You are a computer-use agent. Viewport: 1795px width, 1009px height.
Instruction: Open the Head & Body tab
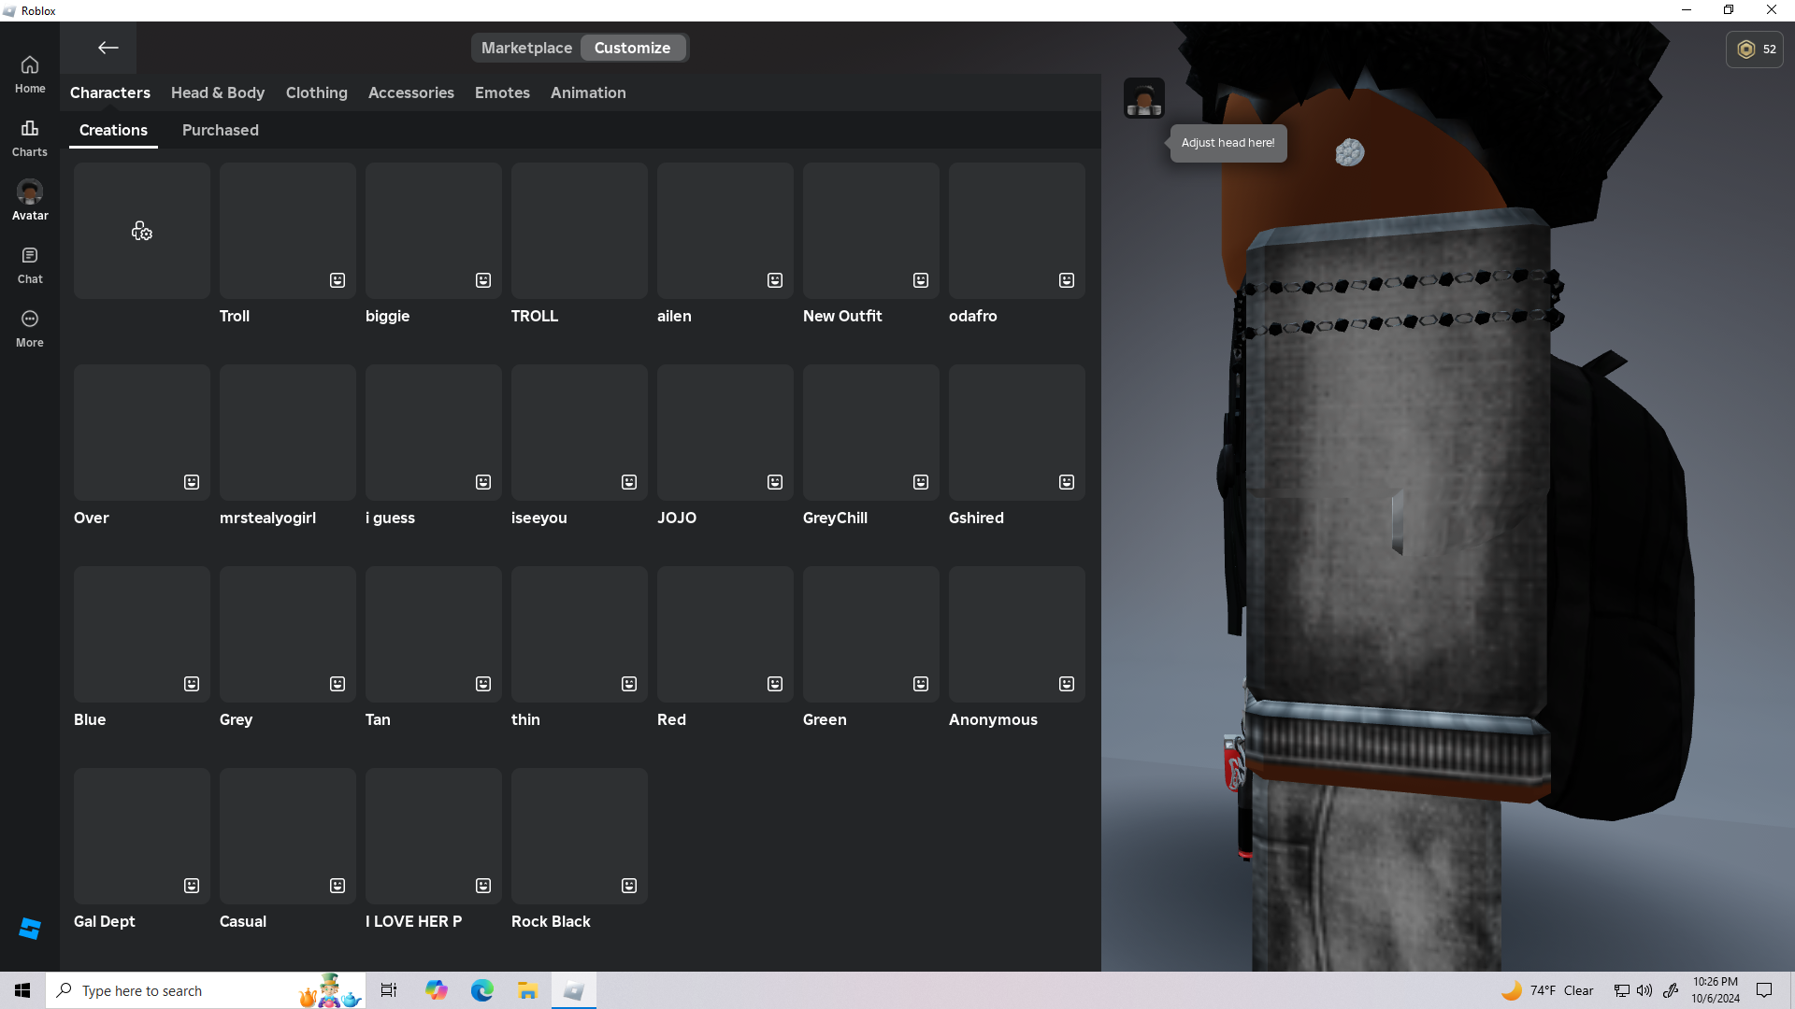tap(218, 92)
